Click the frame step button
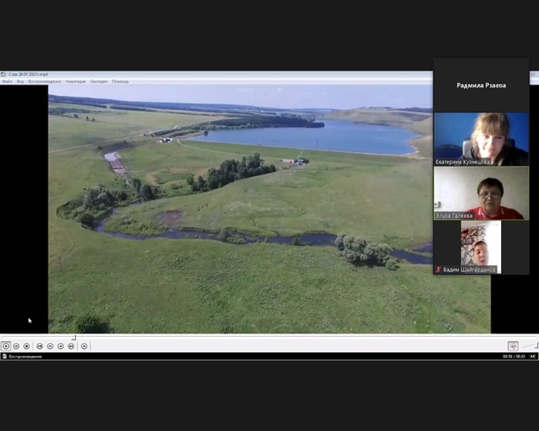Screen dimensions: 539x431 pyautogui.click(x=84, y=346)
